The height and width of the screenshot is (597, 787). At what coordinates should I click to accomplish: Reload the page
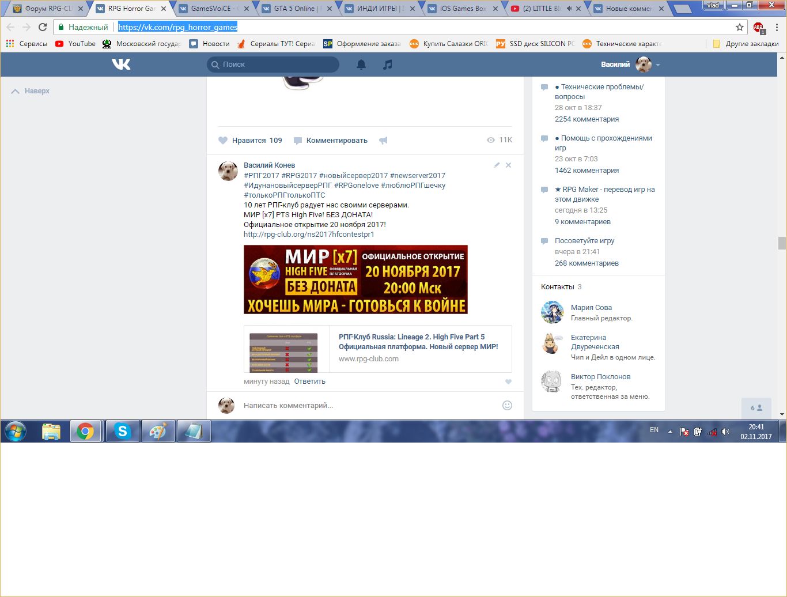point(43,27)
